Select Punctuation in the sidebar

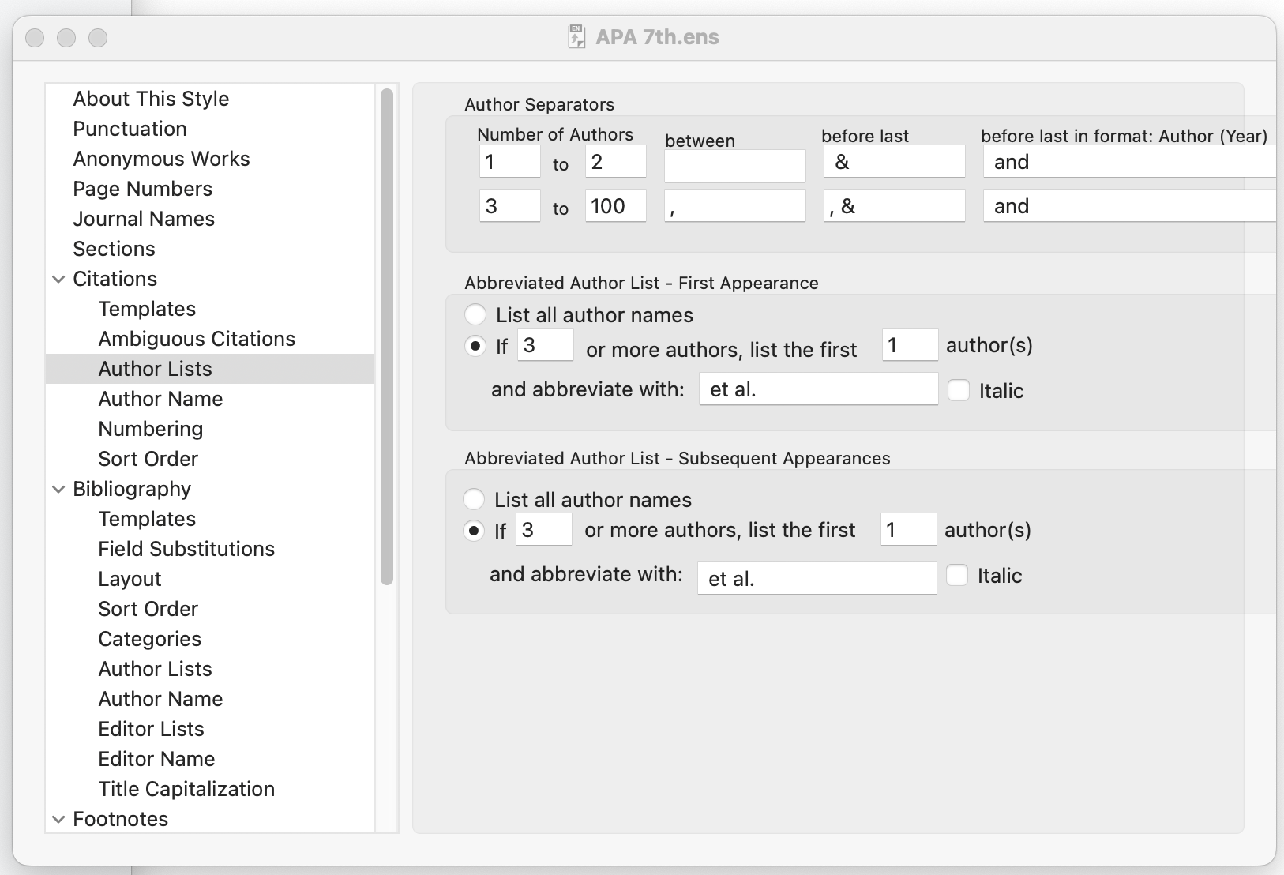[129, 129]
